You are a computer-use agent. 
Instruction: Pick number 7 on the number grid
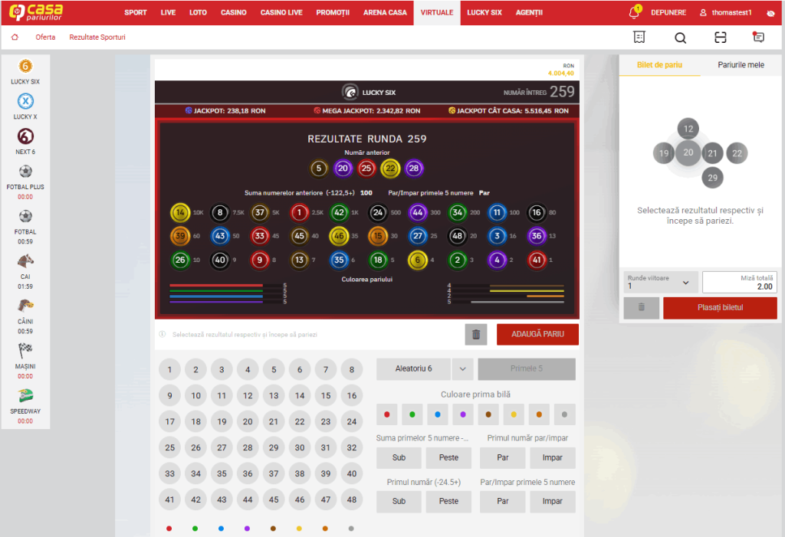click(x=326, y=370)
